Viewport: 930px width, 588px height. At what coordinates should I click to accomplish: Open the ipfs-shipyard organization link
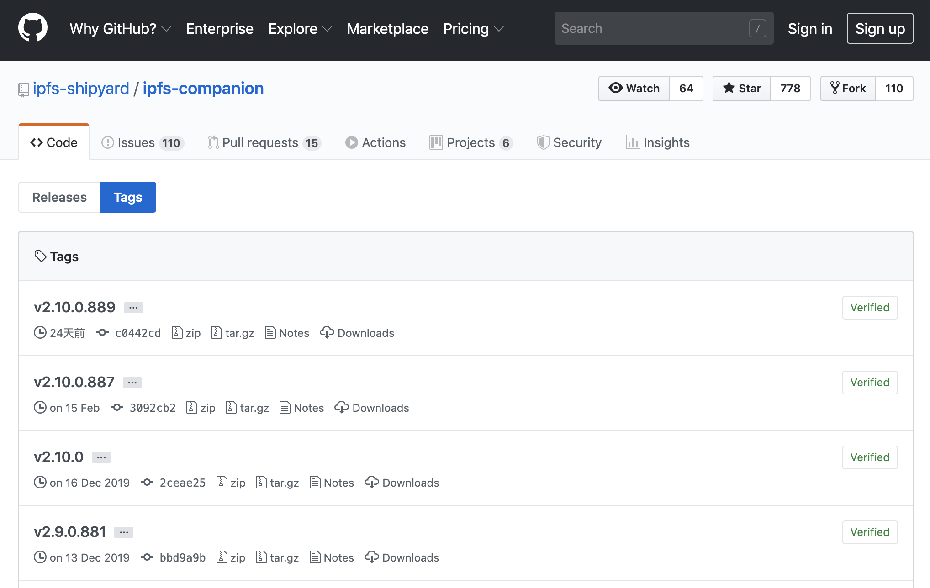pyautogui.click(x=81, y=88)
